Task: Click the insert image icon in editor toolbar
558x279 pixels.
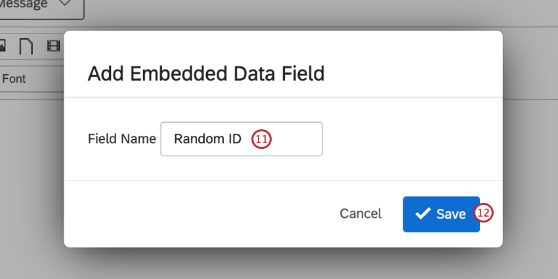Action: 3,46
